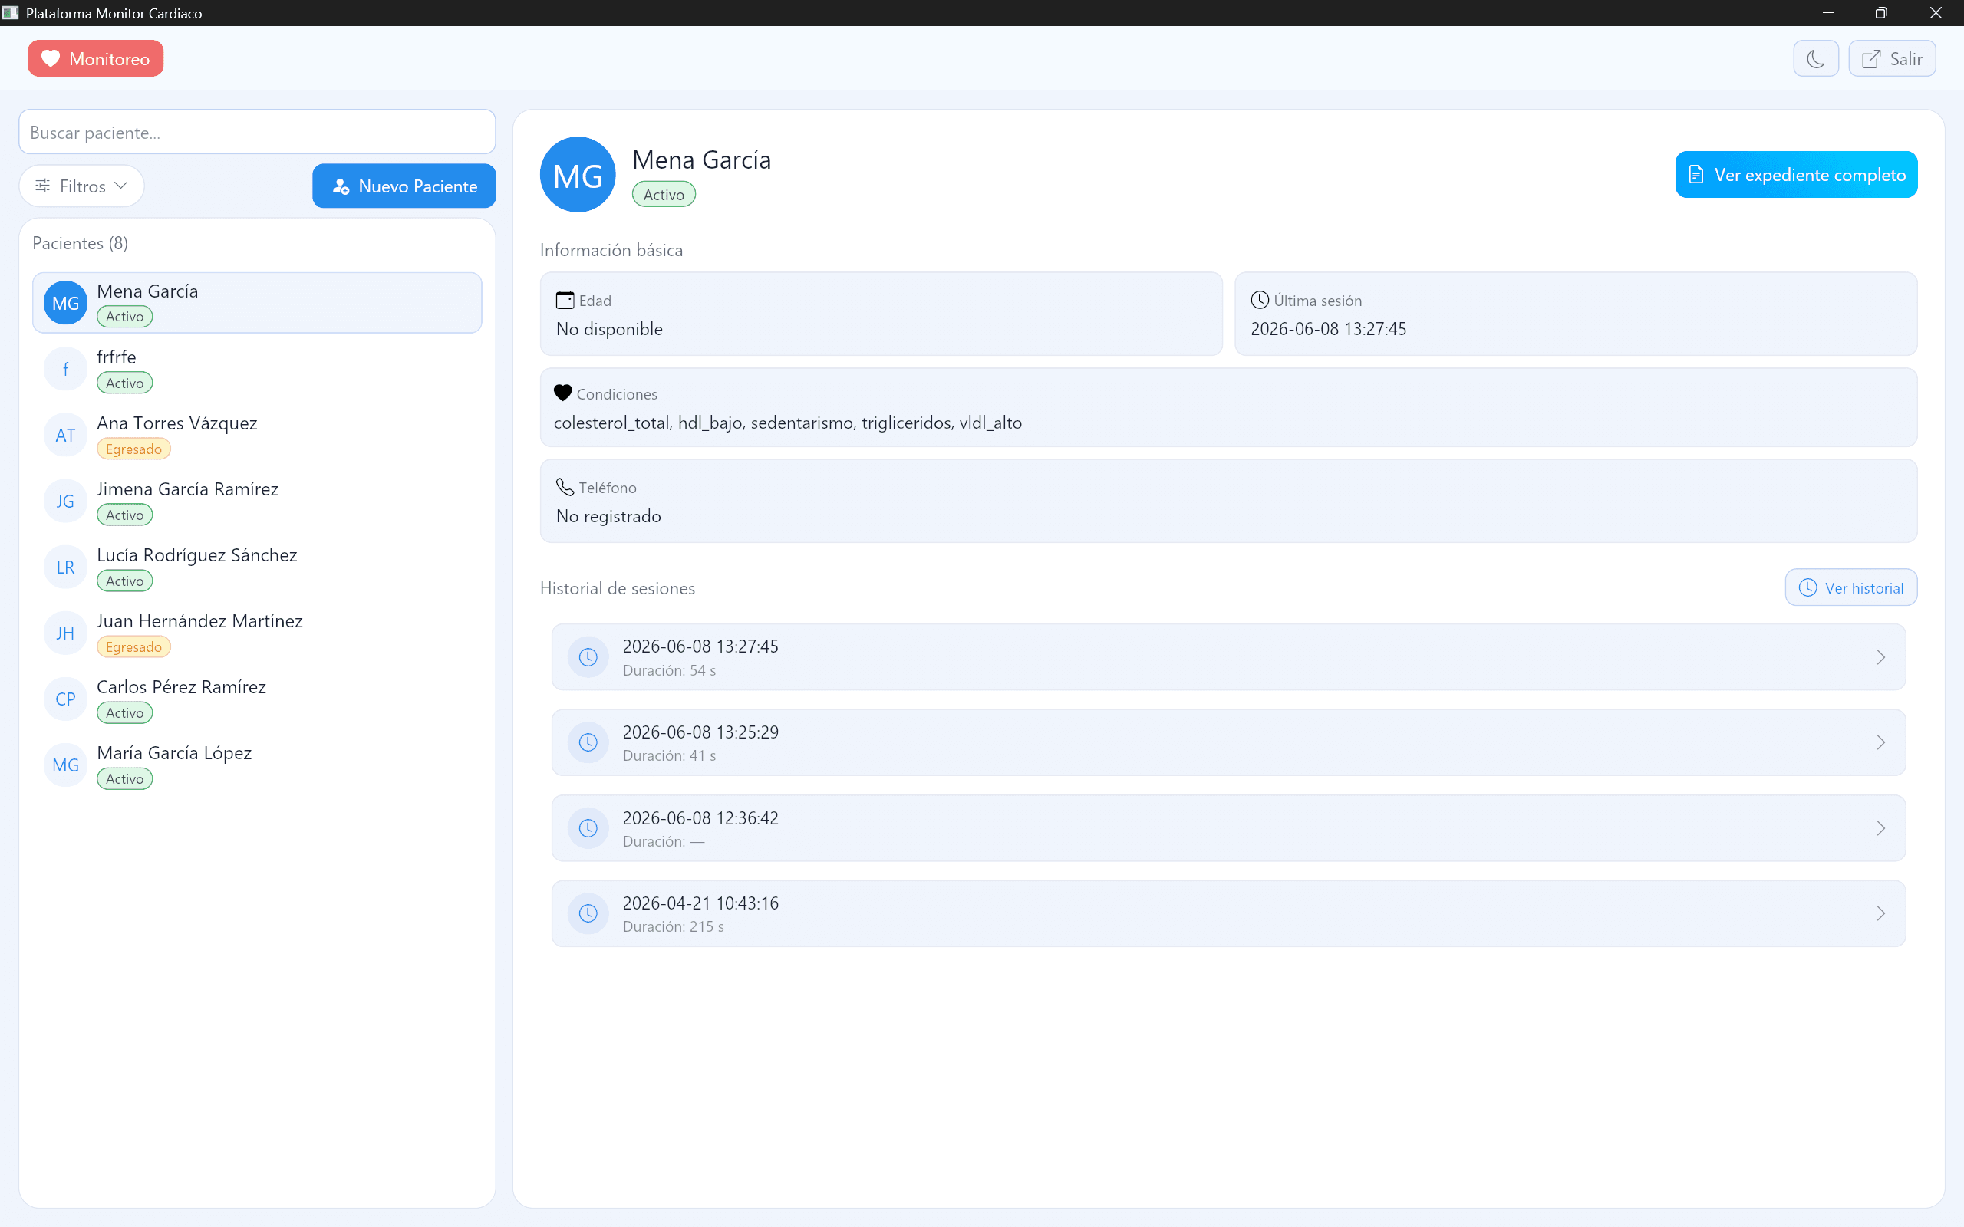Open session 2026-06-08 13:25:29 chevron
Image resolution: width=1964 pixels, height=1227 pixels.
[x=1880, y=742]
